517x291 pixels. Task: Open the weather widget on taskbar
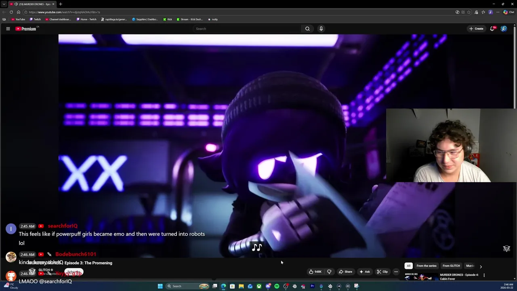coord(10,286)
